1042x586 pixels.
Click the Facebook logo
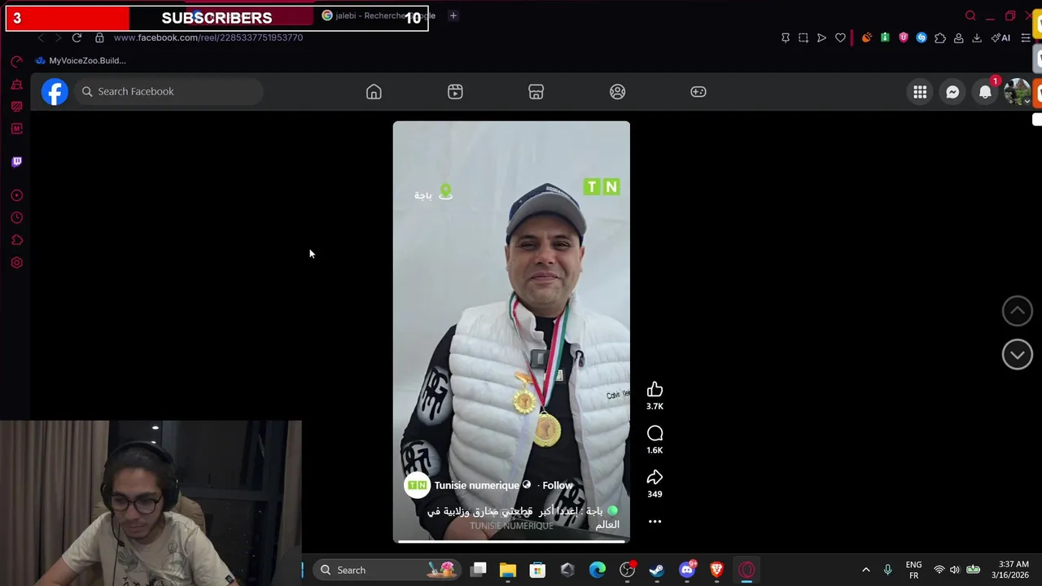click(x=55, y=91)
